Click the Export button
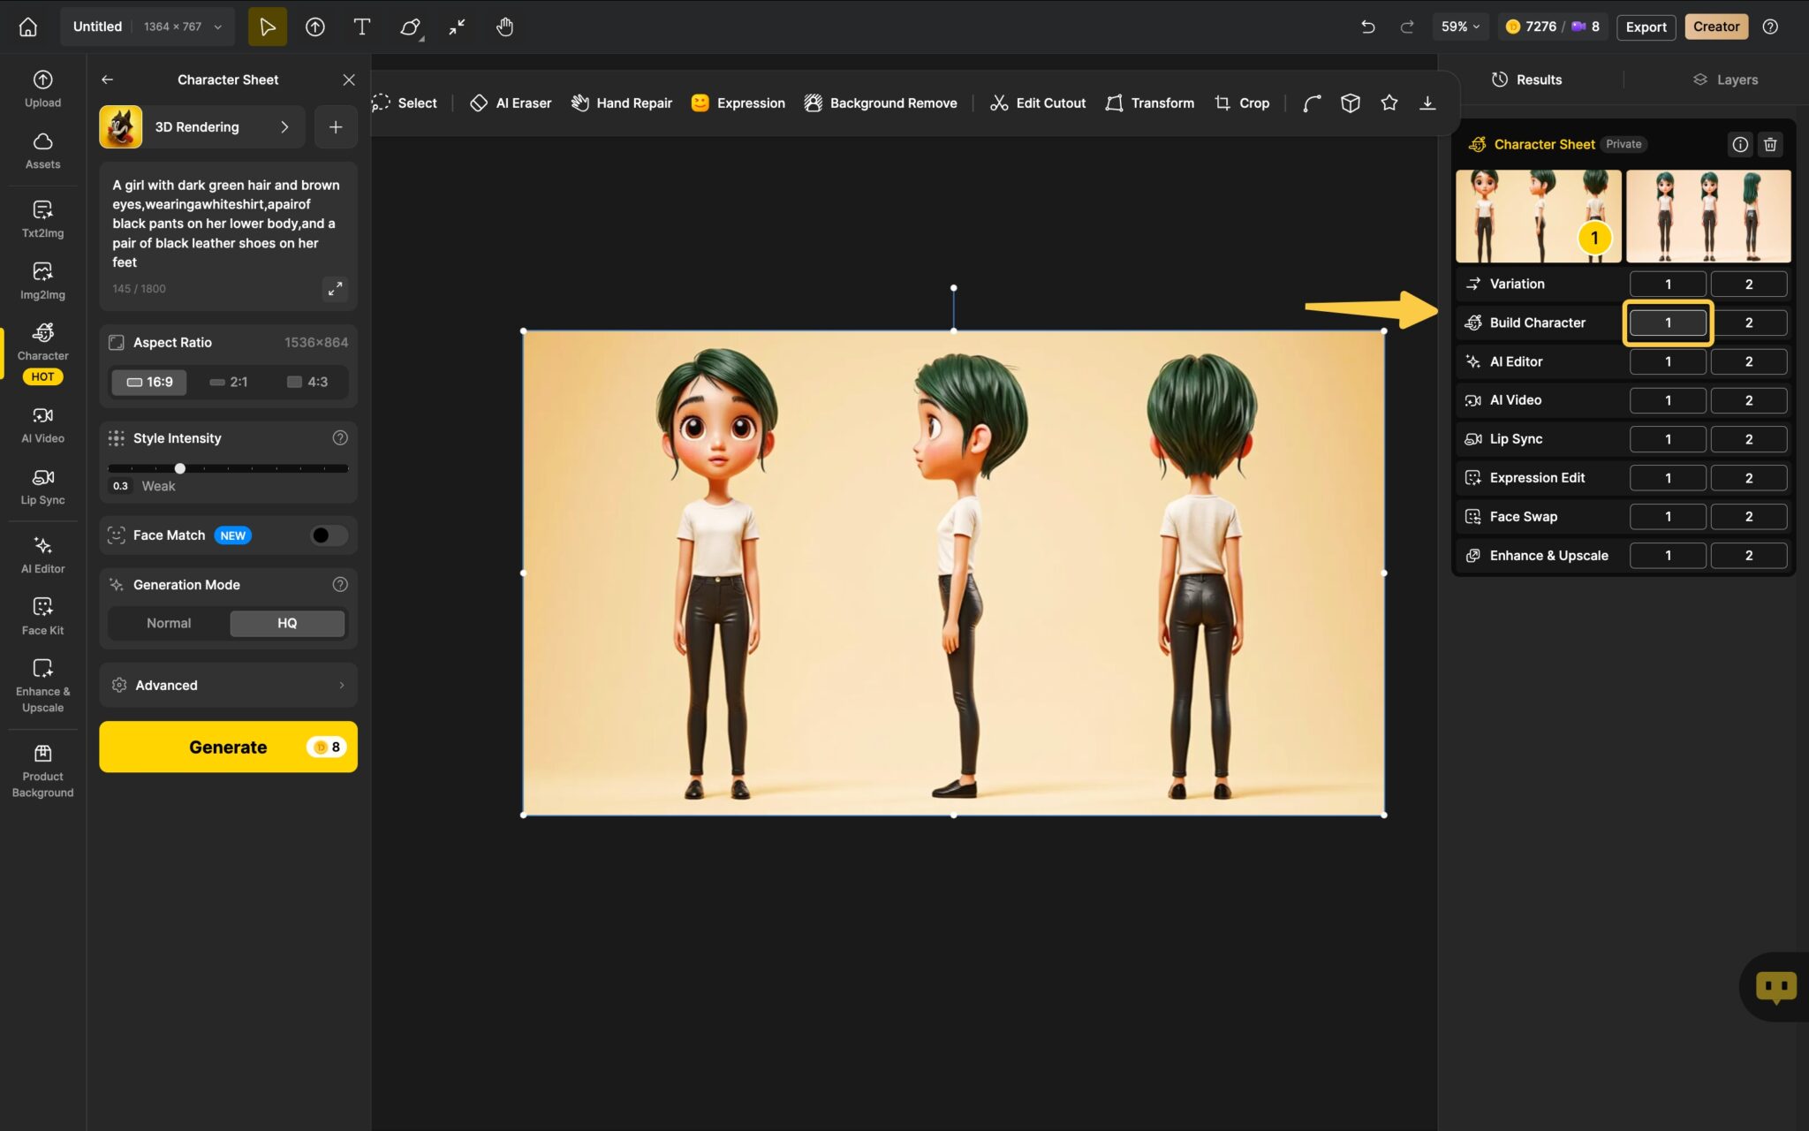Viewport: 1809px width, 1131px height. click(1645, 27)
